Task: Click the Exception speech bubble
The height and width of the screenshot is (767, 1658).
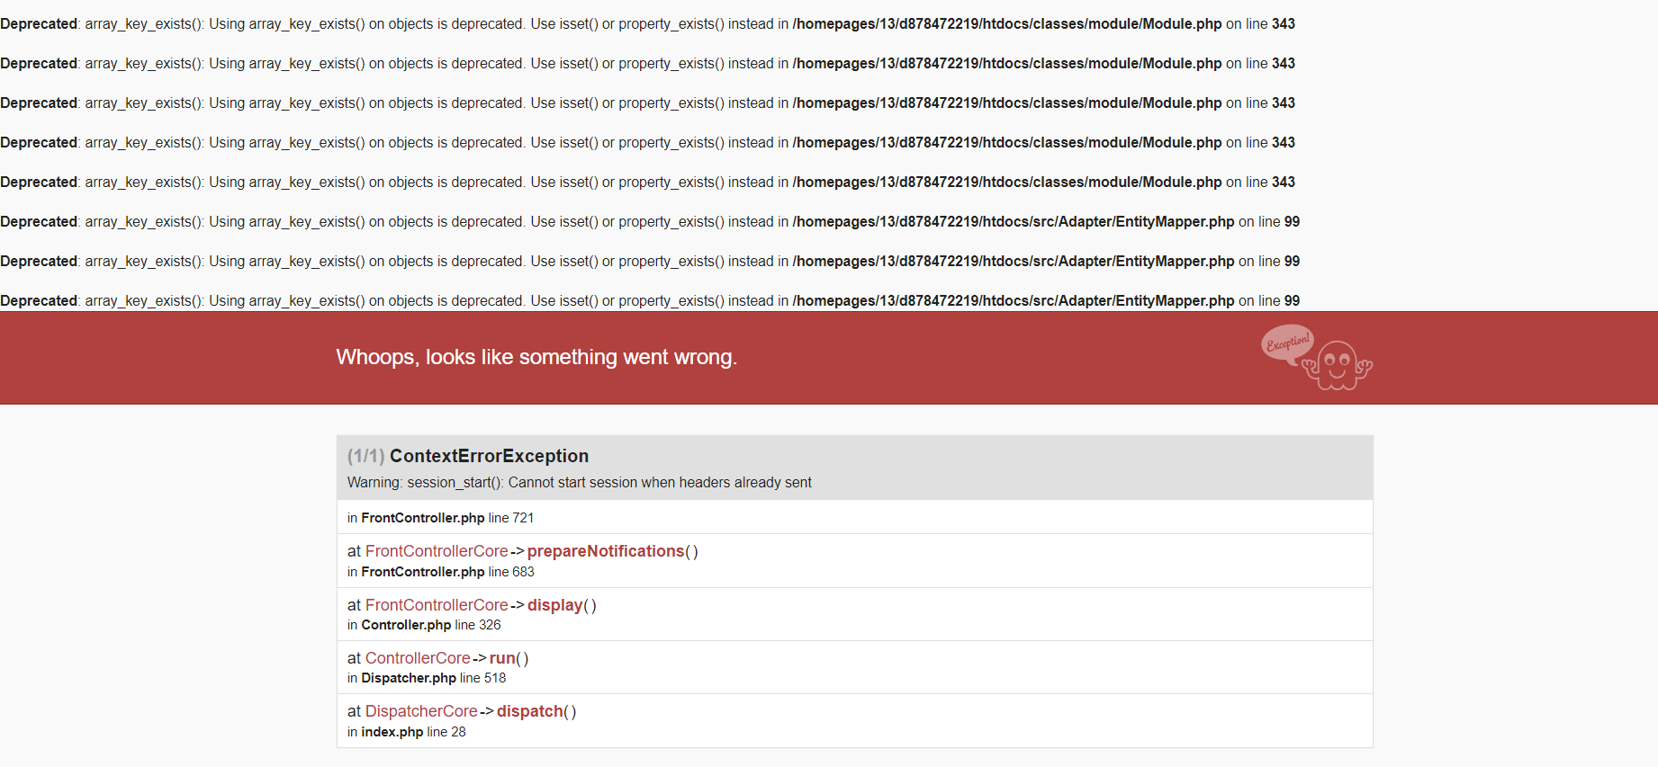Action: click(1288, 343)
